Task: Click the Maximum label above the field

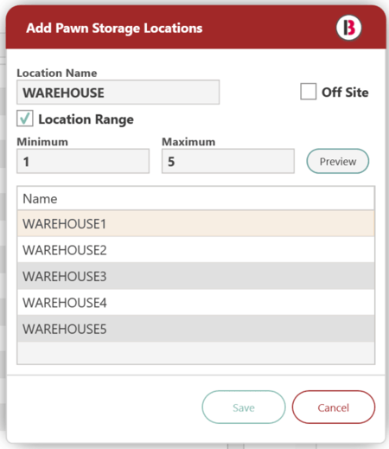Action: coord(188,142)
